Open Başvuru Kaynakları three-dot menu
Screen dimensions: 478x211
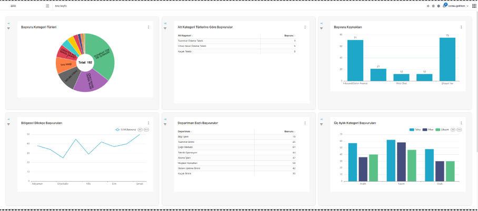pos(461,27)
